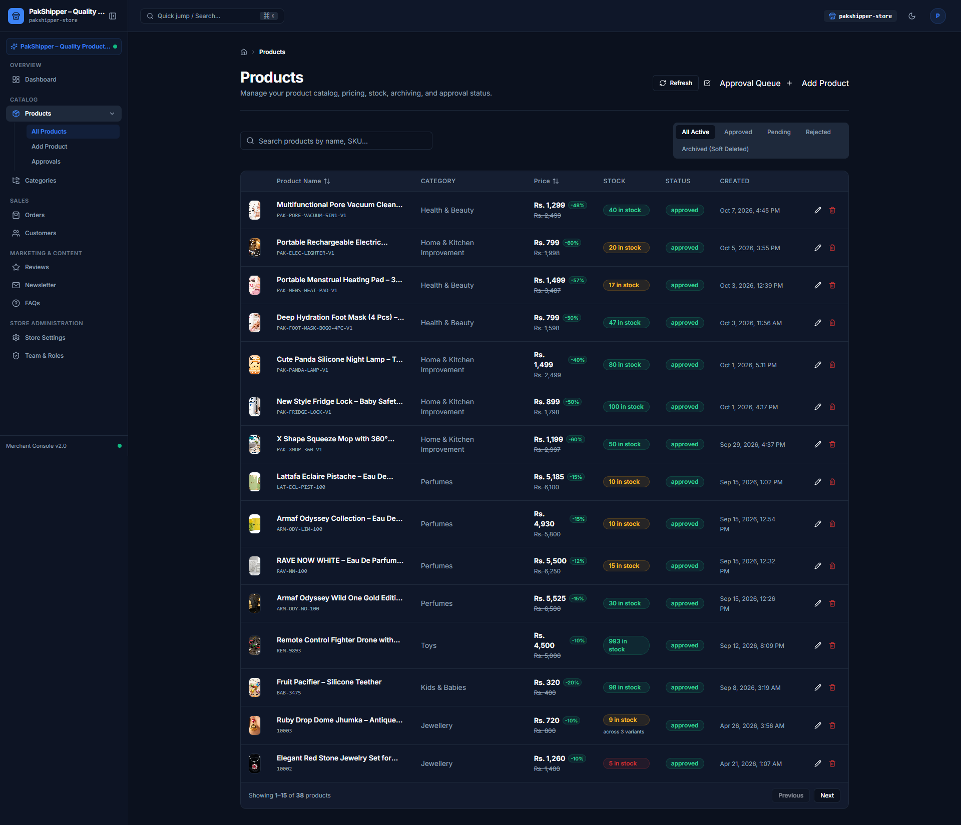Collapse the sidebar panel icon
Screen dimensions: 961x825
113,16
